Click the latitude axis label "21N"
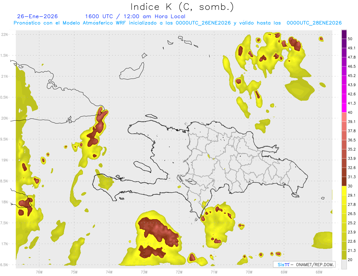 [5, 77]
